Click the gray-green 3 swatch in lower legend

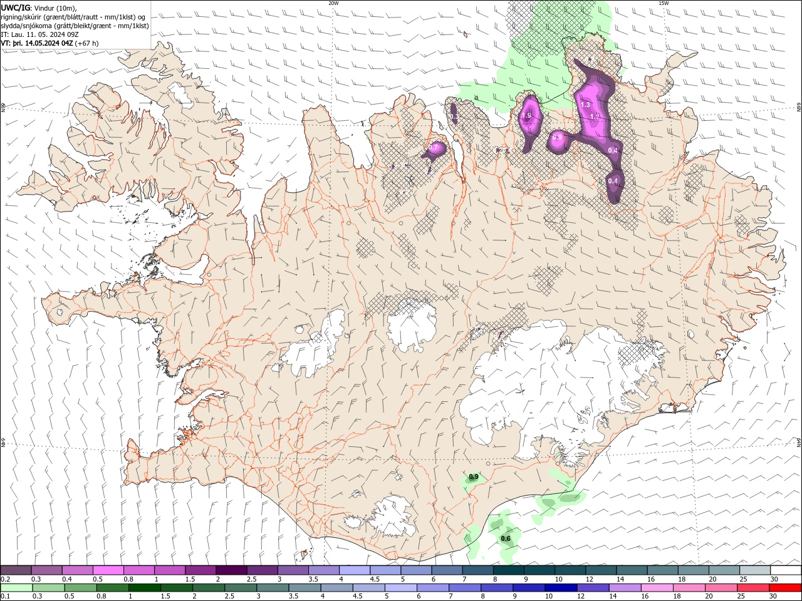coord(272,588)
